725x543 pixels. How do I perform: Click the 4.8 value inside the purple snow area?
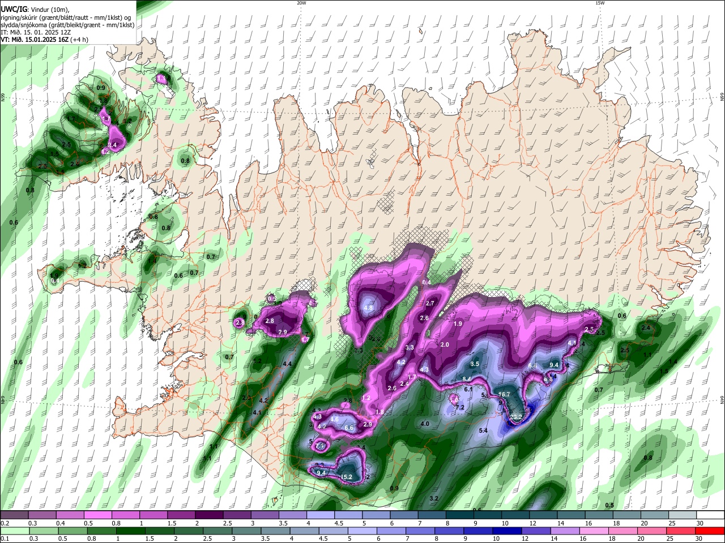tap(368, 308)
